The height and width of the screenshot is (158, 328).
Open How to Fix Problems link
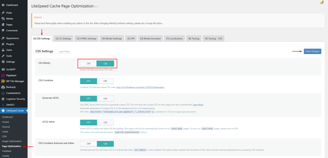point(140,87)
